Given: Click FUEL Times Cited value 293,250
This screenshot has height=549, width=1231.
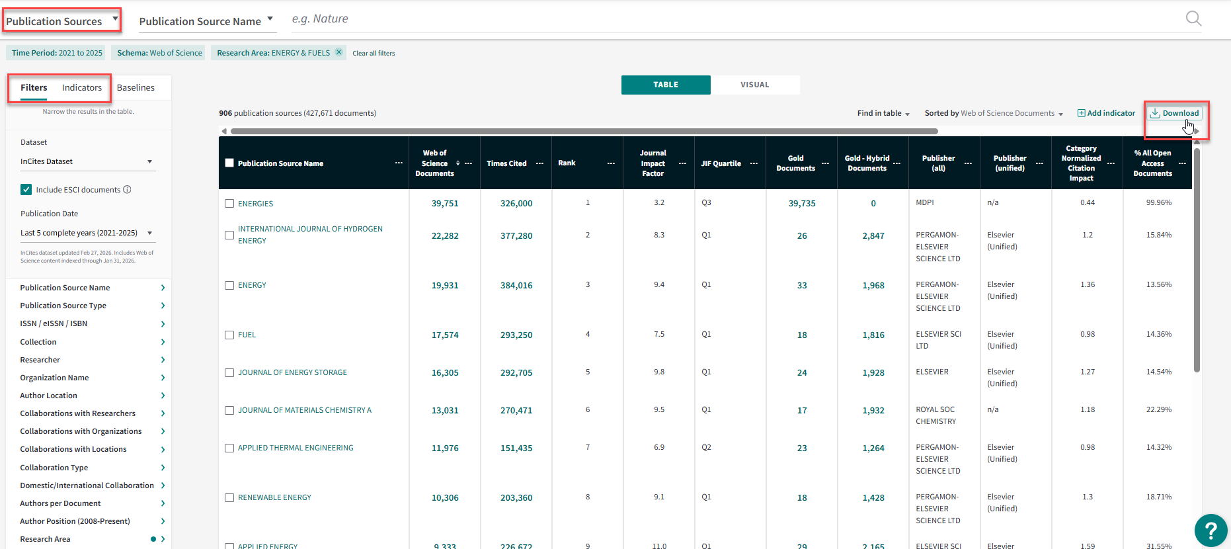Looking at the screenshot, I should click(516, 335).
